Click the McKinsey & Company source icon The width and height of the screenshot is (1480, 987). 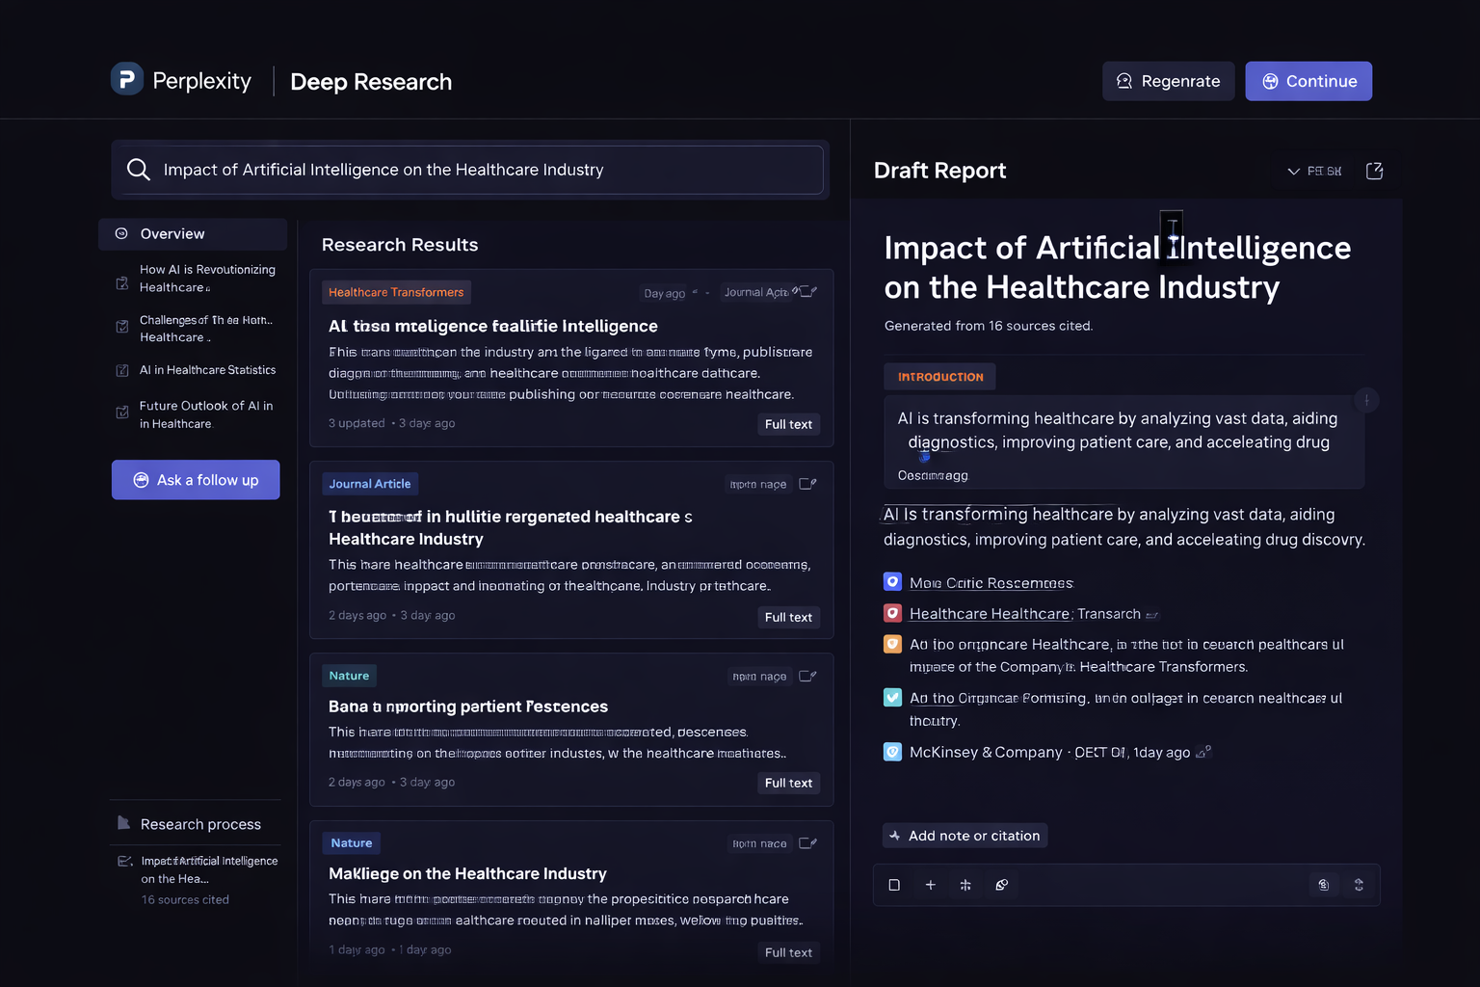pos(891,752)
